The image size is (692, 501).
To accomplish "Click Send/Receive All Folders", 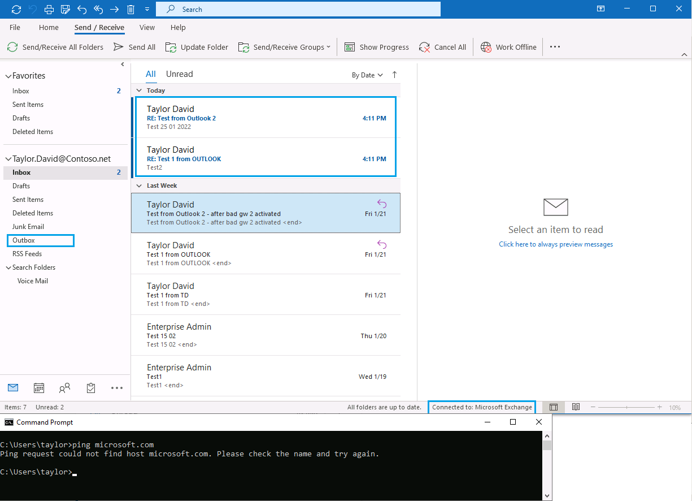I will click(55, 47).
